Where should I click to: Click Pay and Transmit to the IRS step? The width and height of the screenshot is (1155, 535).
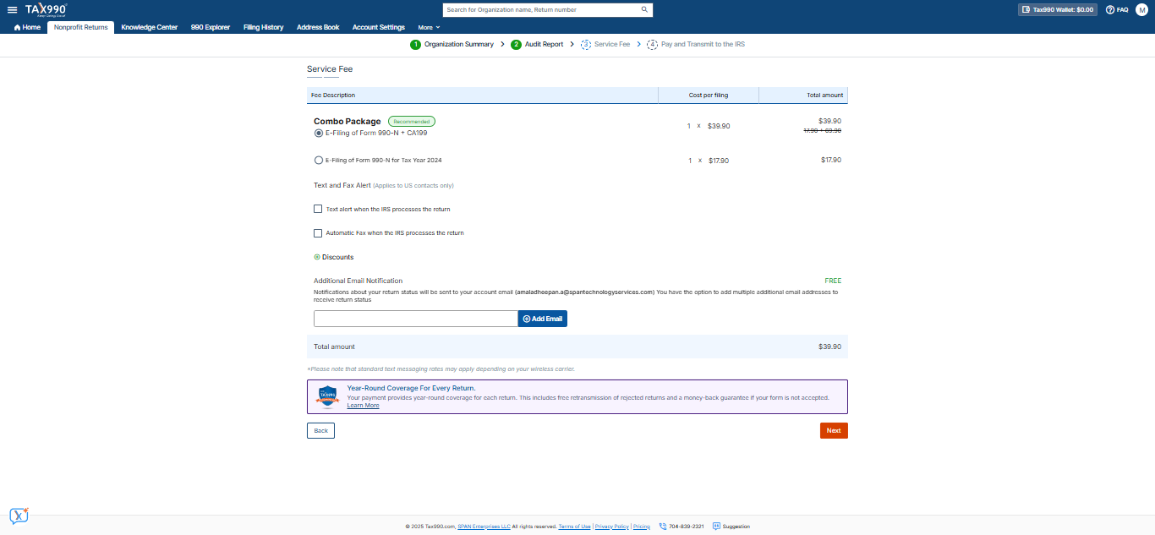(696, 44)
